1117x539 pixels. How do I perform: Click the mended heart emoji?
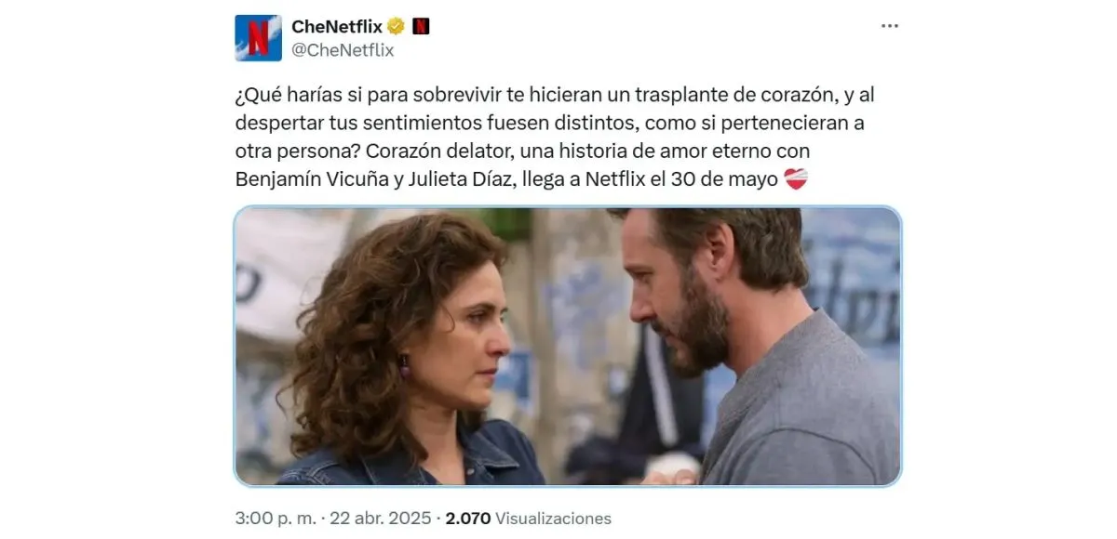coord(797,180)
